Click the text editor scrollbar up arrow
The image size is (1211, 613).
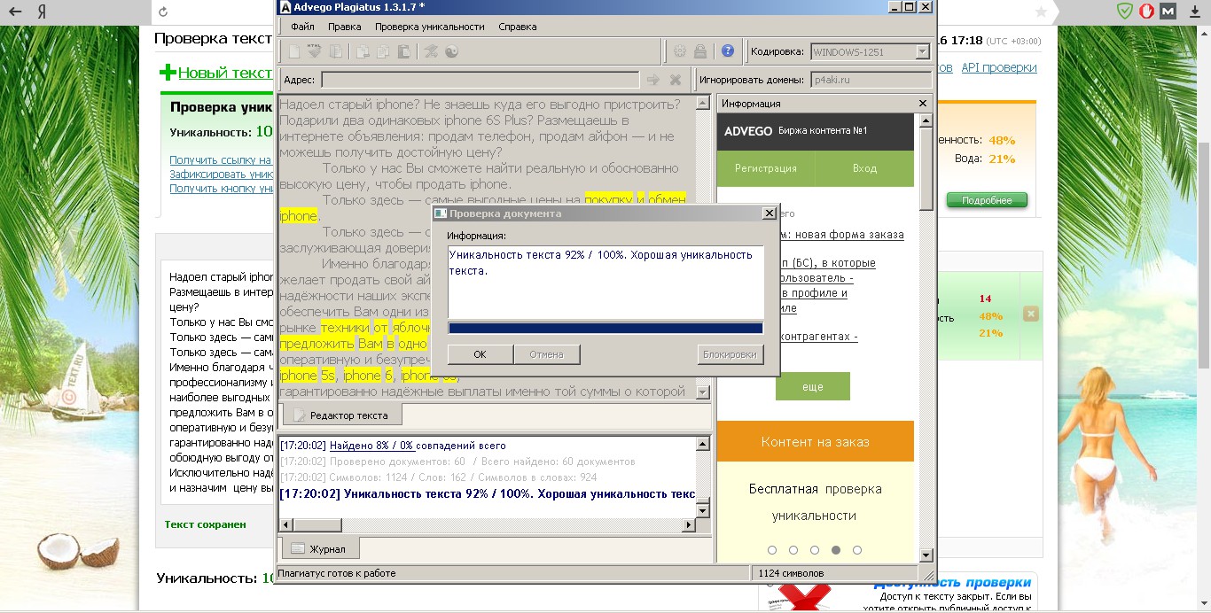point(702,102)
